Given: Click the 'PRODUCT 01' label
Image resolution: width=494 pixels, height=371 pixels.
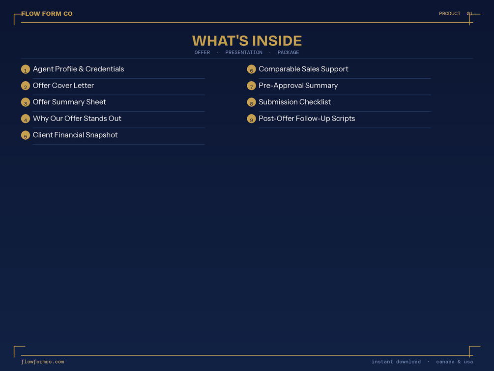Looking at the screenshot, I should (x=456, y=14).
